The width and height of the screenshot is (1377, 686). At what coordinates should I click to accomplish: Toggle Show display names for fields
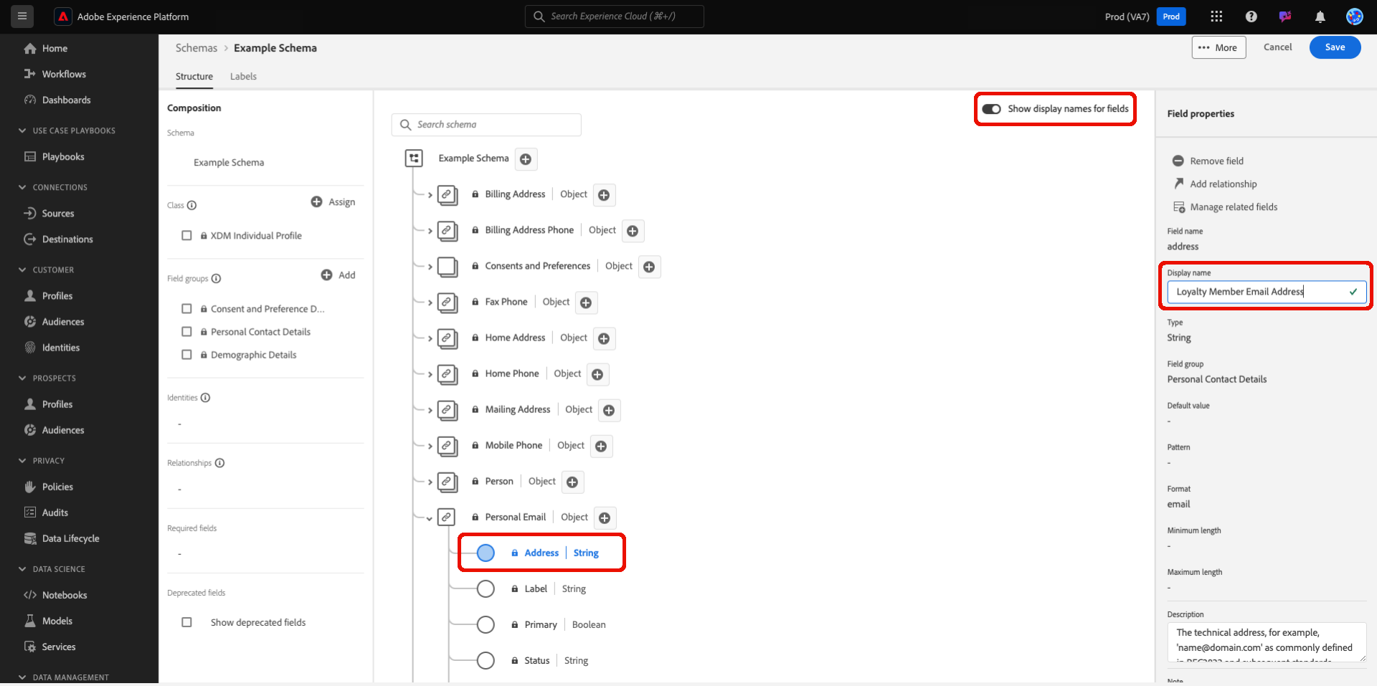coord(991,109)
